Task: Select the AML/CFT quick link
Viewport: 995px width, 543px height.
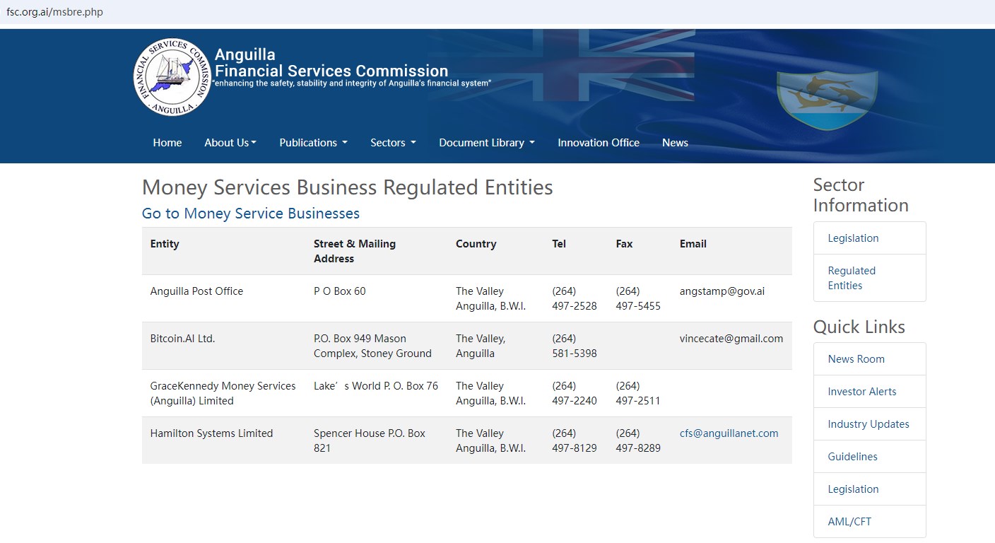Action: point(849,522)
